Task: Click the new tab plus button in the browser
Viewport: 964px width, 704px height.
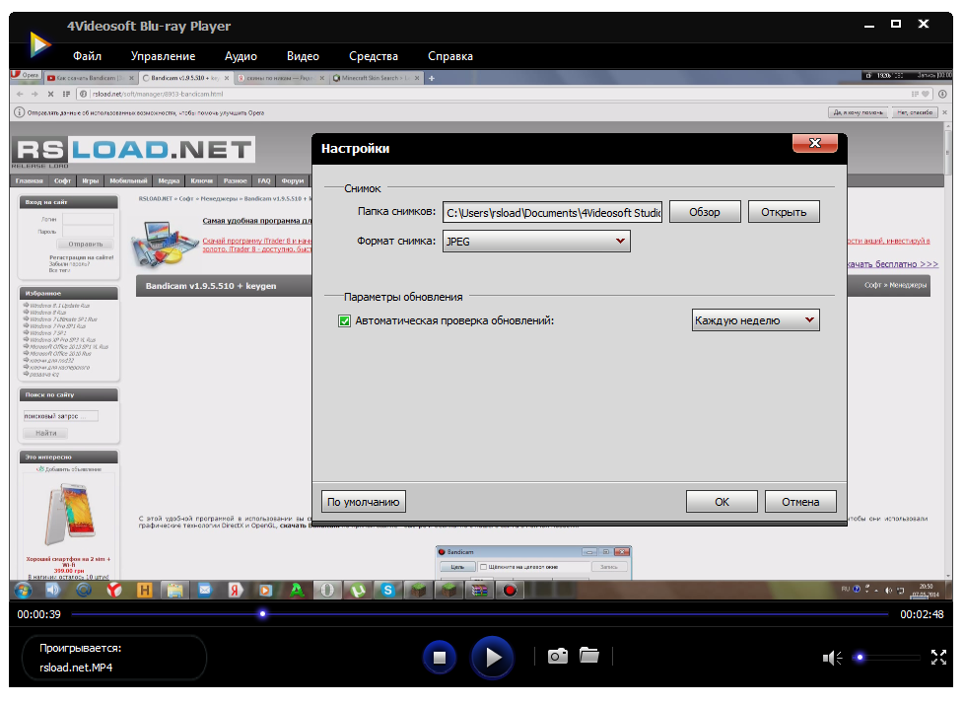Action: click(432, 78)
